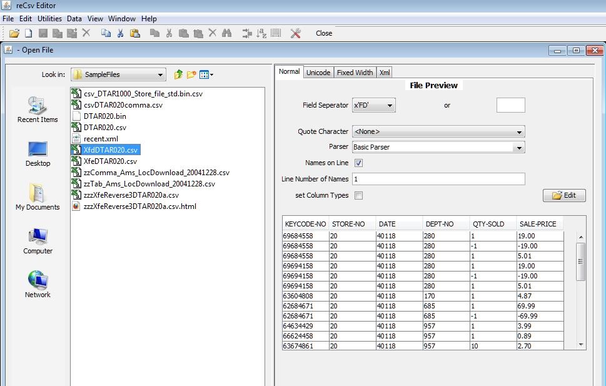Click the create new folder icon
Viewport: 606px width, 386px height.
(x=191, y=75)
